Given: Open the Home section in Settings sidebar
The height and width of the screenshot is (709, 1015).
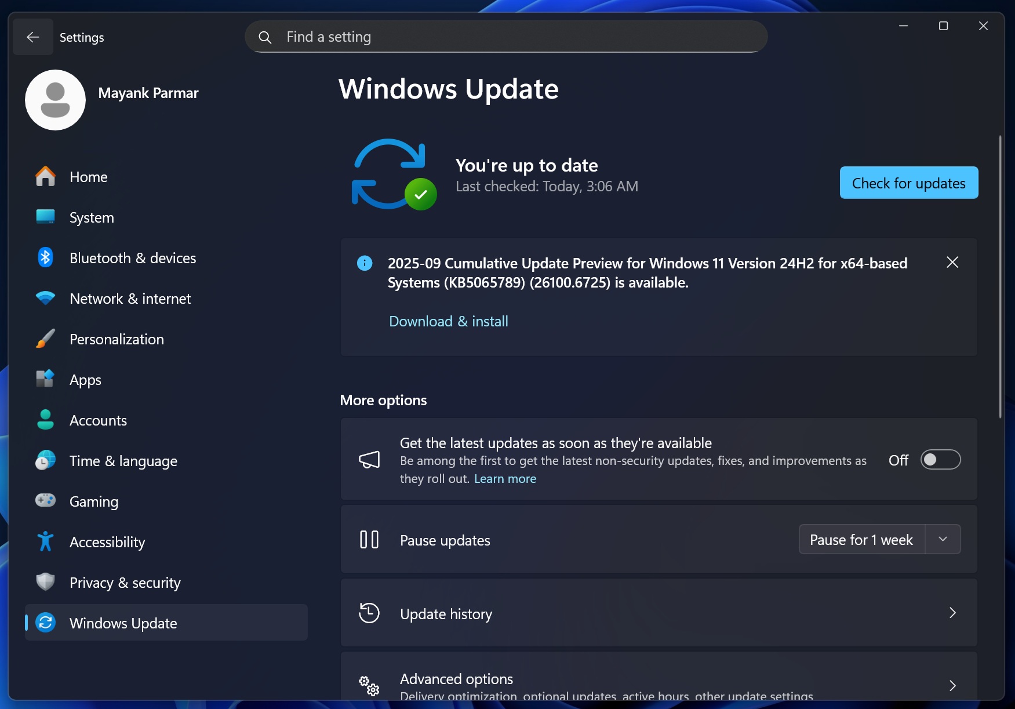Looking at the screenshot, I should [88, 177].
